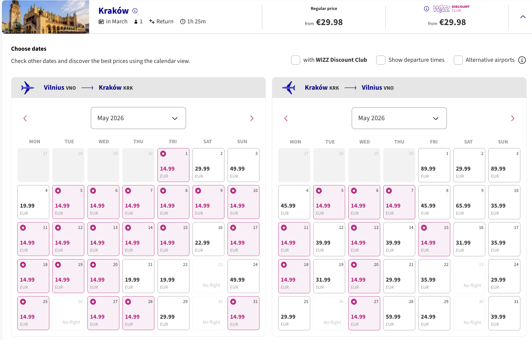Image resolution: width=532 pixels, height=340 pixels.
Task: Click the Kraków city thumbnail image
Action: 46,17
